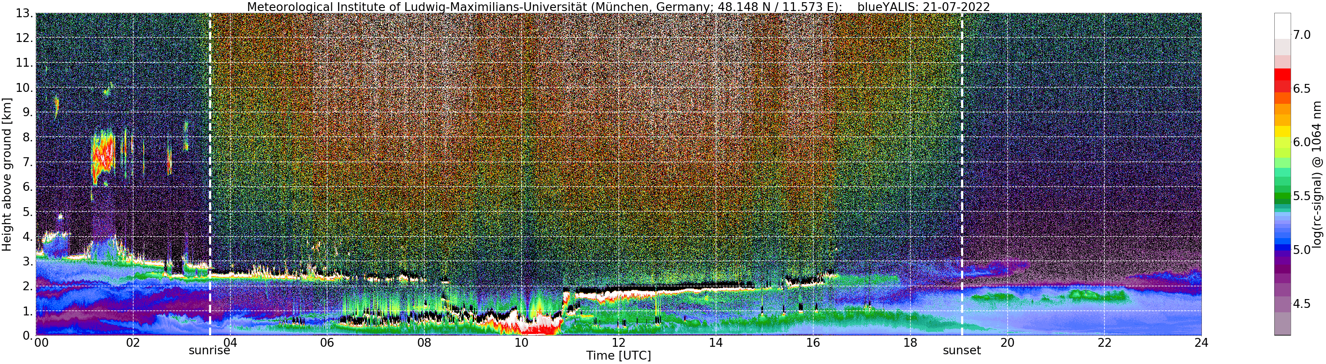Image resolution: width=1326 pixels, height=364 pixels.
Task: Click the '4.5' colorbar tick label
Action: 1301,303
